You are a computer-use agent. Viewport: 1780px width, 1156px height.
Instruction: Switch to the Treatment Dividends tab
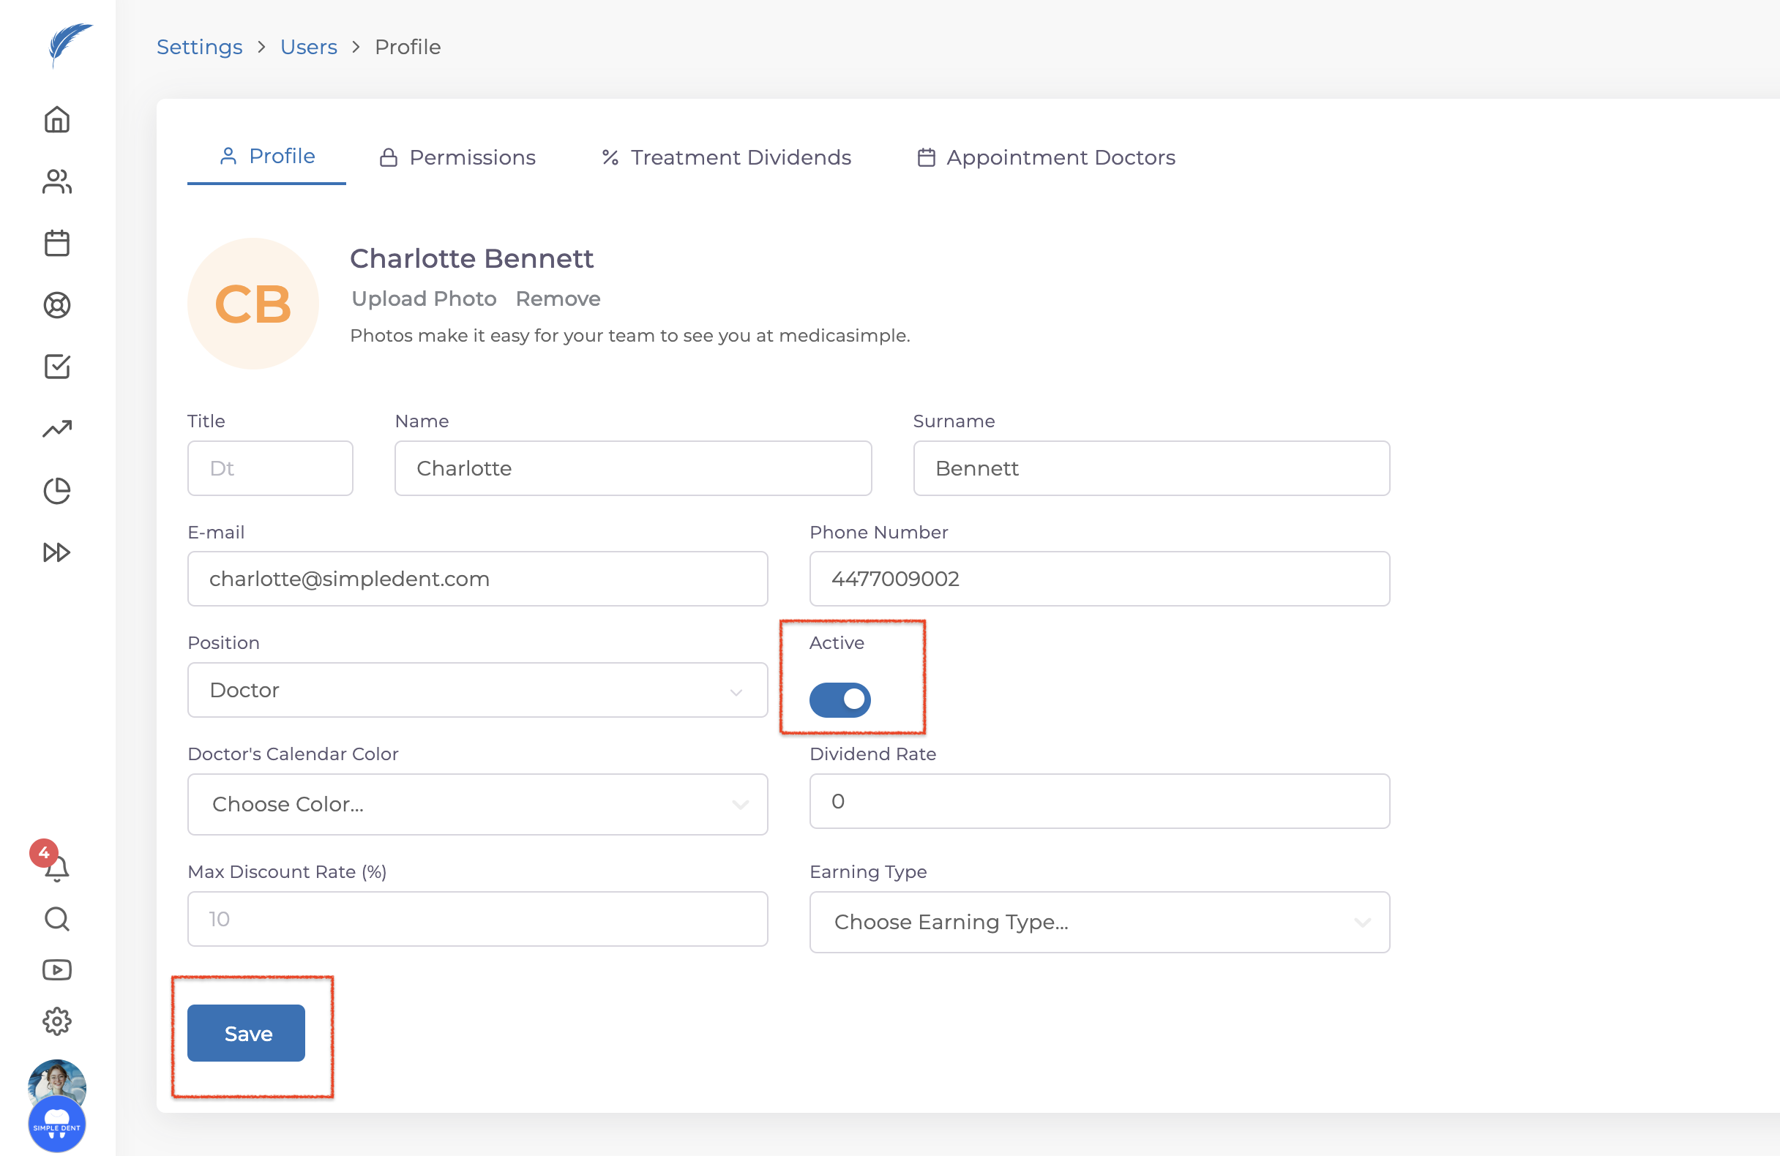[726, 157]
